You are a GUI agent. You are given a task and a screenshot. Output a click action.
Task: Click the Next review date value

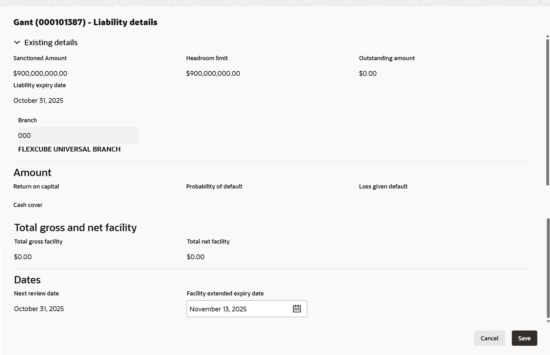coord(39,309)
